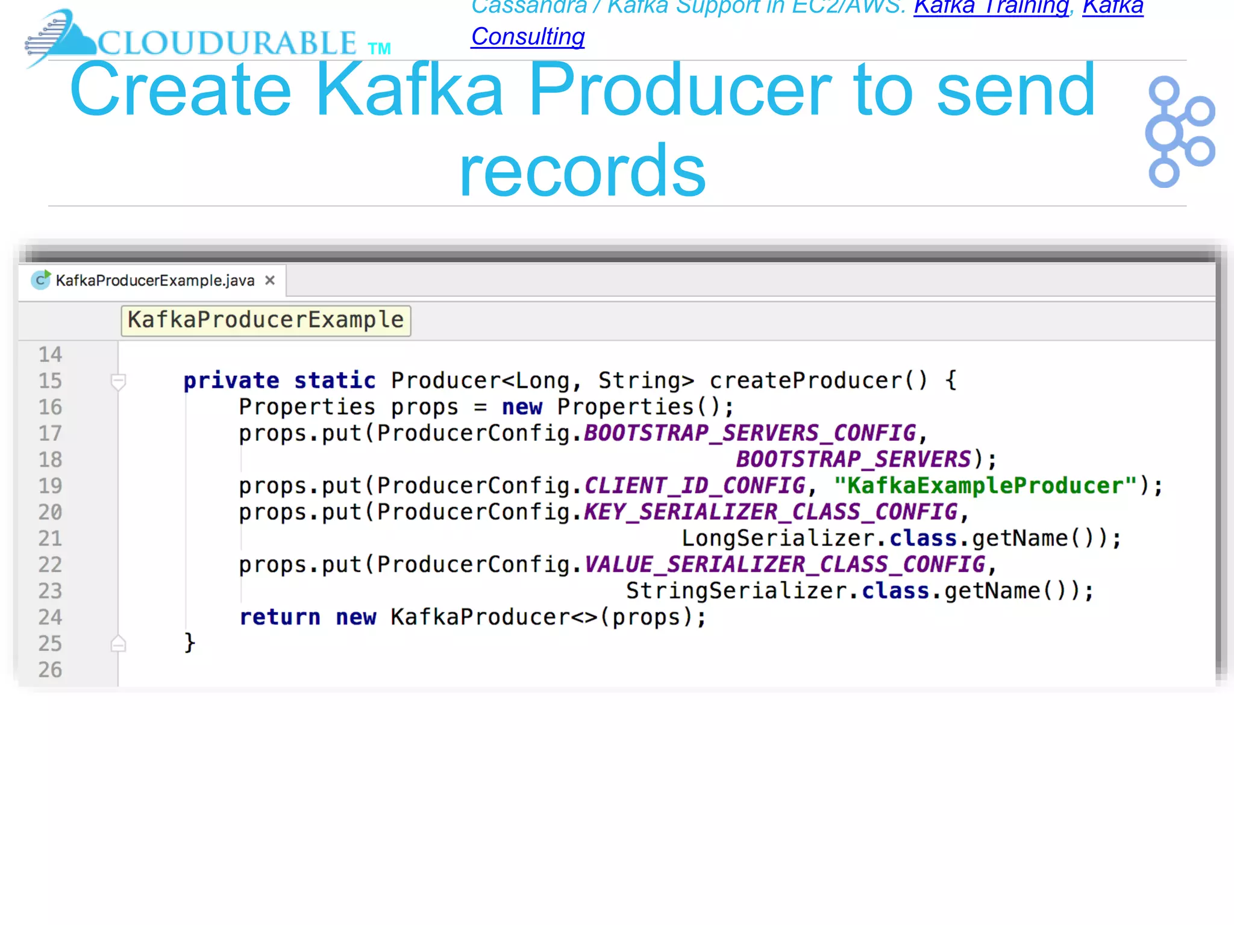The image size is (1234, 925).
Task: Open the Kafka Consulting link
Action: [527, 37]
